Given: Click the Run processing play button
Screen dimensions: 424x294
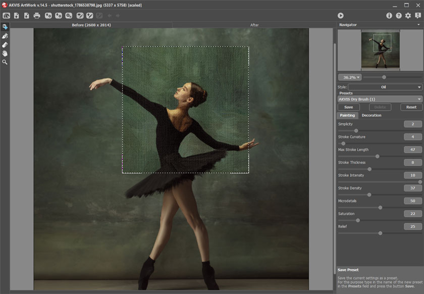Looking at the screenshot, I should (x=341, y=16).
